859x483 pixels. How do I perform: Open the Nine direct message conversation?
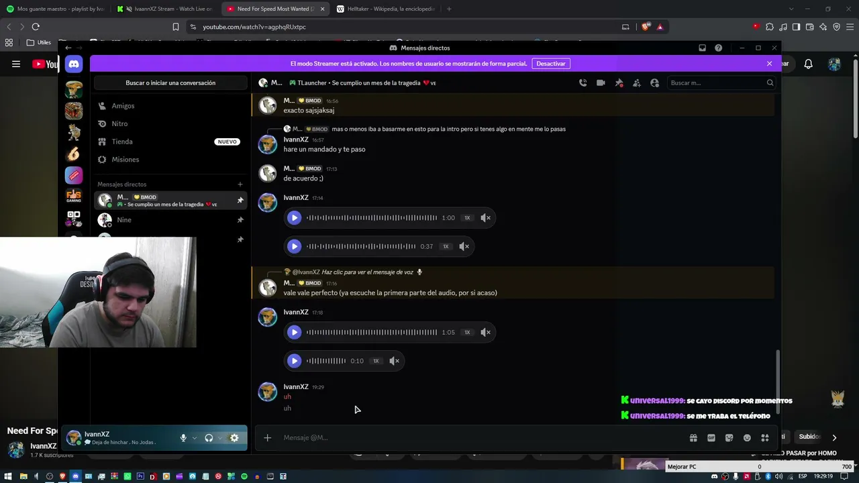click(x=170, y=220)
